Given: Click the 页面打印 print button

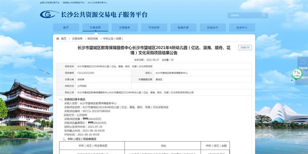Looking at the screenshot, I should [245, 47].
